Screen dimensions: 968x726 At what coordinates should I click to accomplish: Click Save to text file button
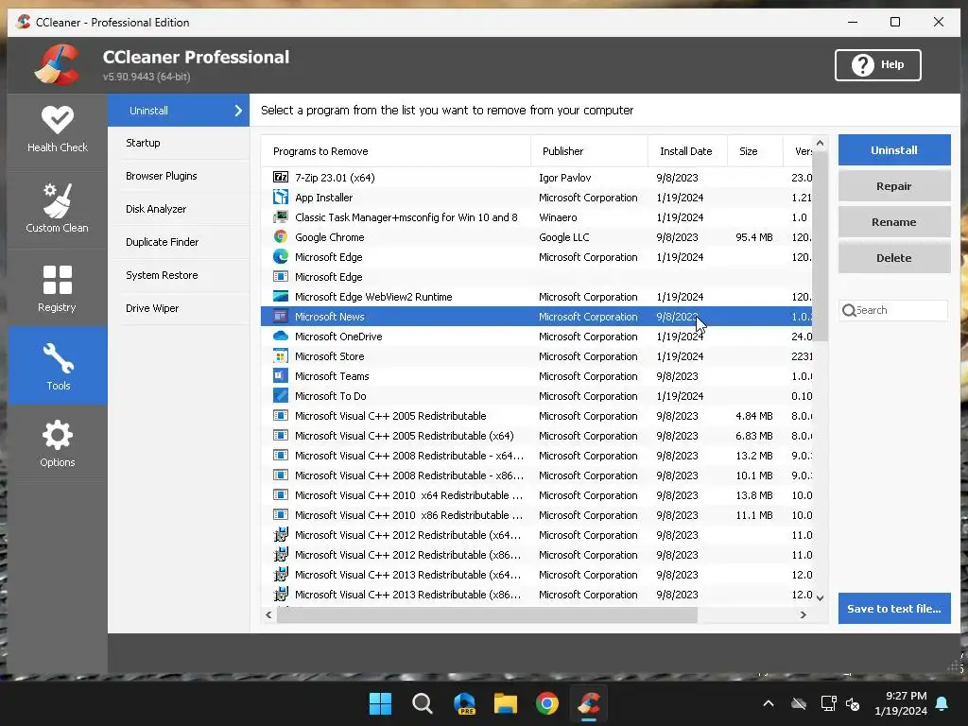(x=894, y=608)
